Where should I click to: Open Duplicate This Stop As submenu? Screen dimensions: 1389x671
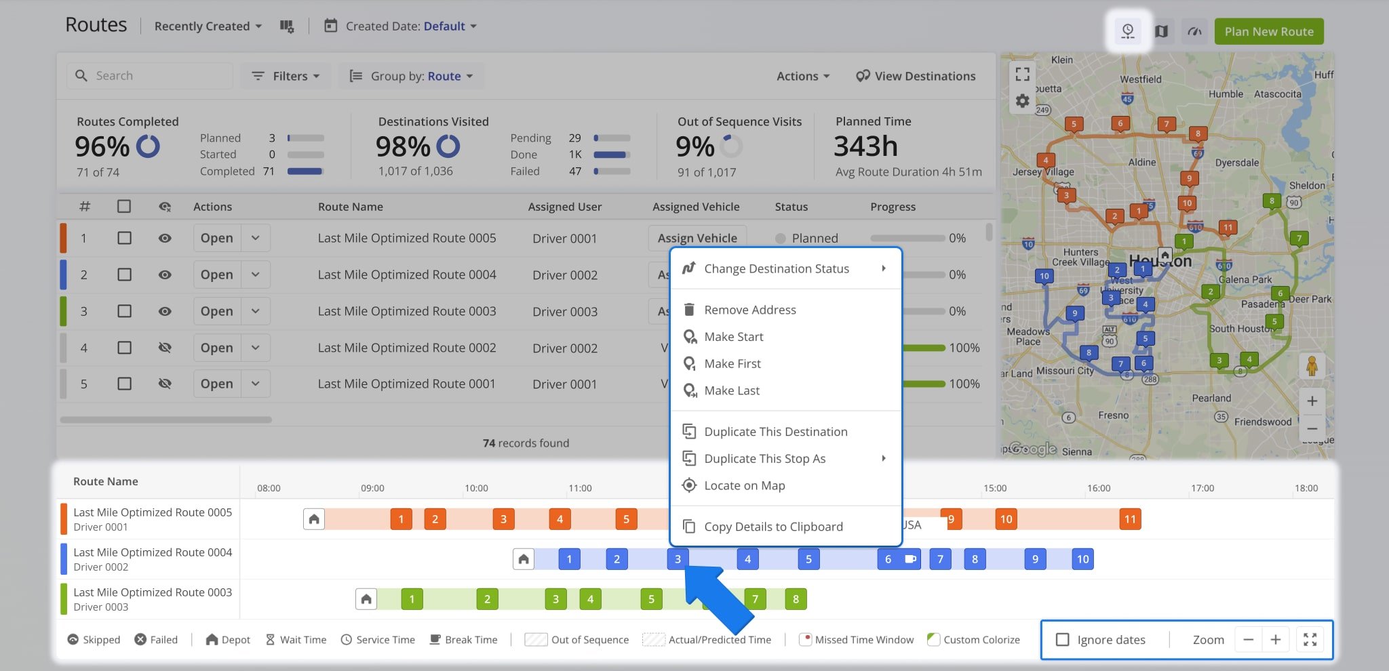pos(785,459)
